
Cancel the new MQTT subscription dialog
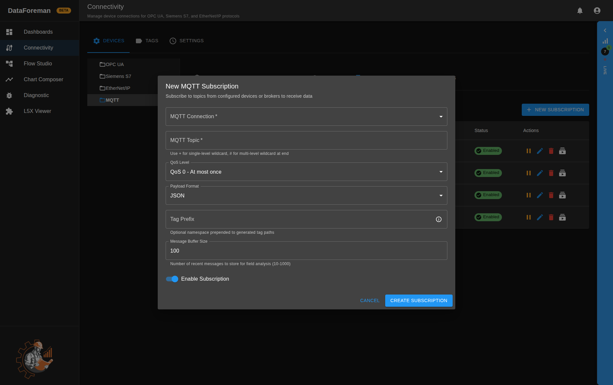[x=370, y=300]
